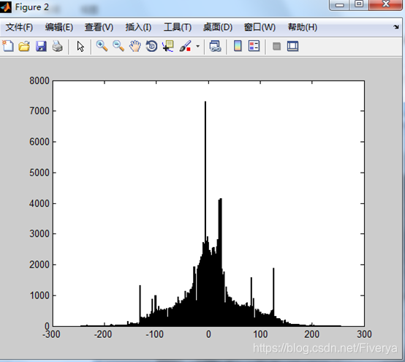
Task: Open the 文件(F) menu
Action: pyautogui.click(x=19, y=27)
